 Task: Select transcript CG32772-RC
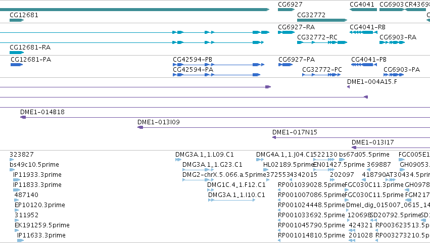click(x=322, y=42)
